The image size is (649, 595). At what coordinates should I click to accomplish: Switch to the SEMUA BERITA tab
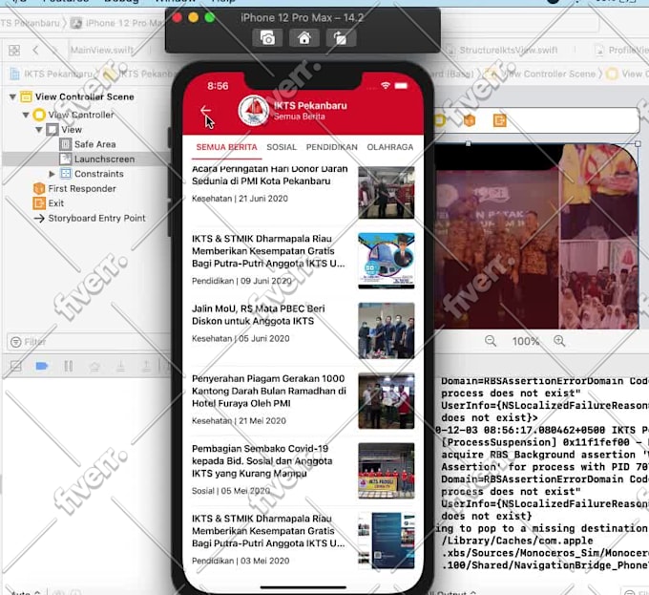pos(226,147)
